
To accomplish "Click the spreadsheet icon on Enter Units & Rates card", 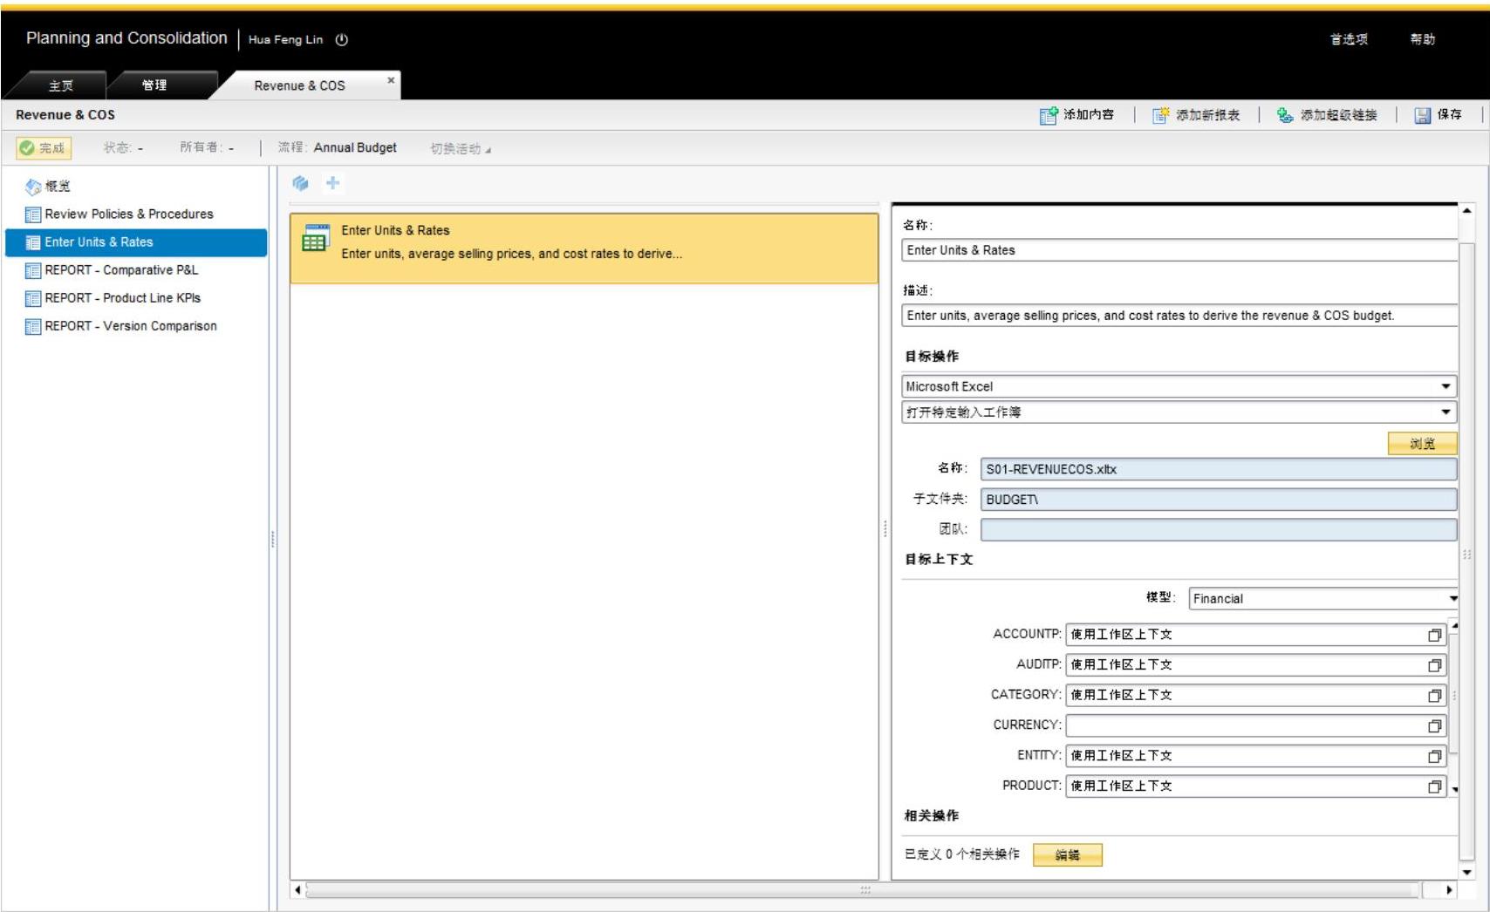I will point(315,237).
